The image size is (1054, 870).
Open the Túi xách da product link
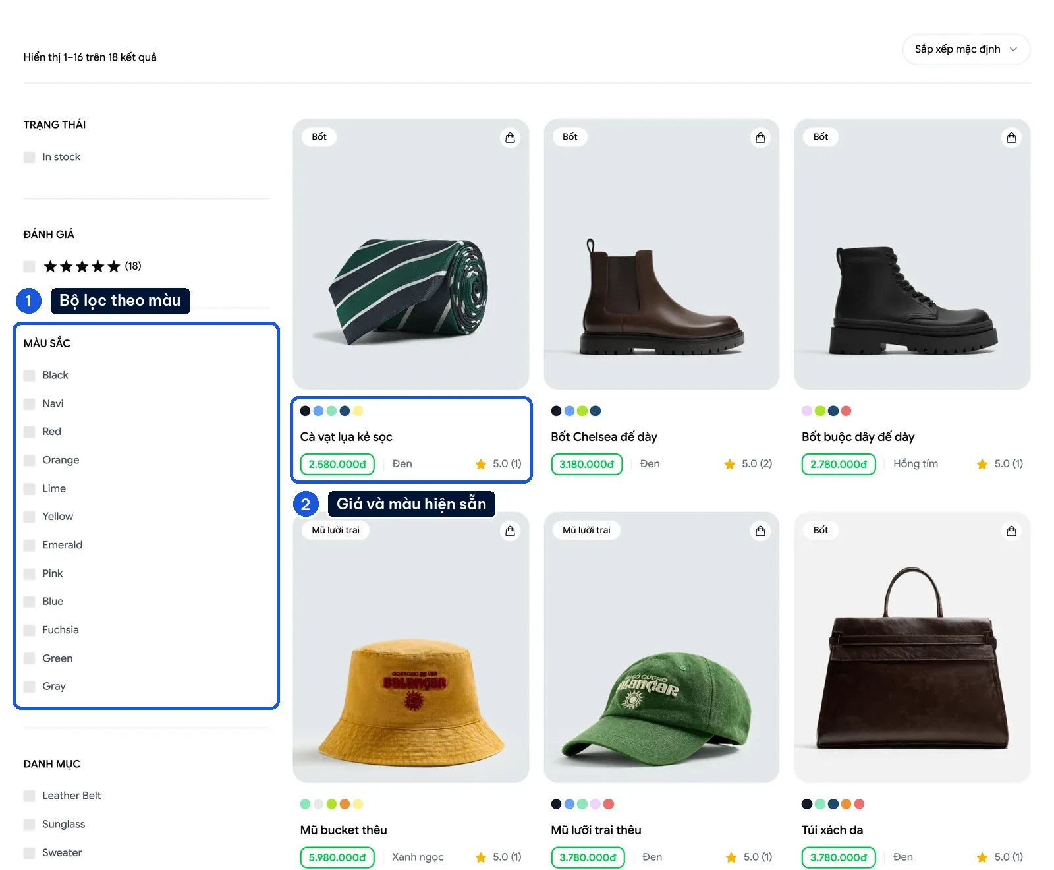pyautogui.click(x=832, y=830)
